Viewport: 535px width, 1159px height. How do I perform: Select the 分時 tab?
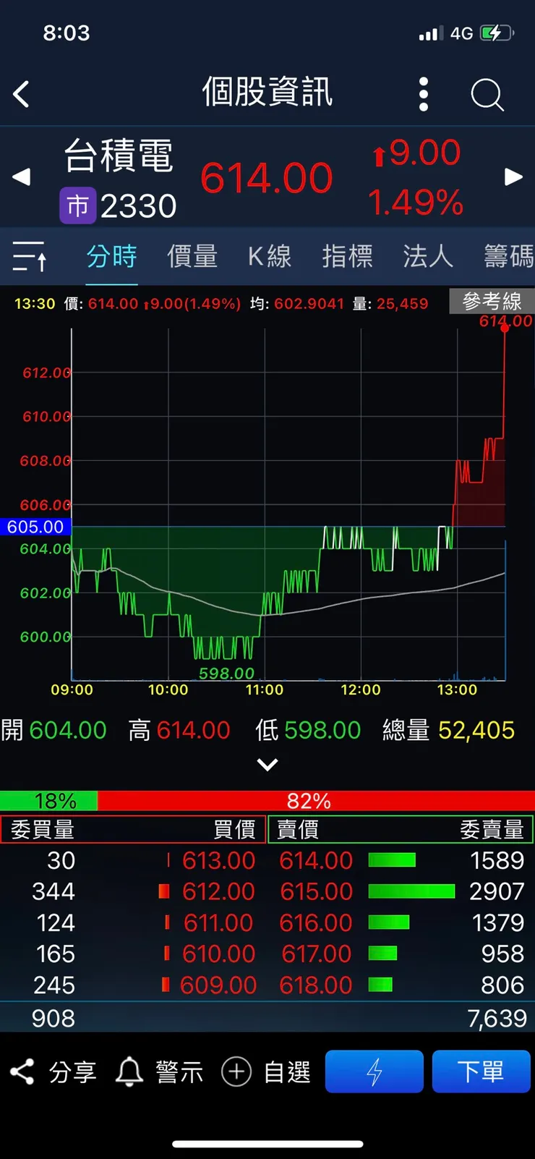pyautogui.click(x=111, y=256)
